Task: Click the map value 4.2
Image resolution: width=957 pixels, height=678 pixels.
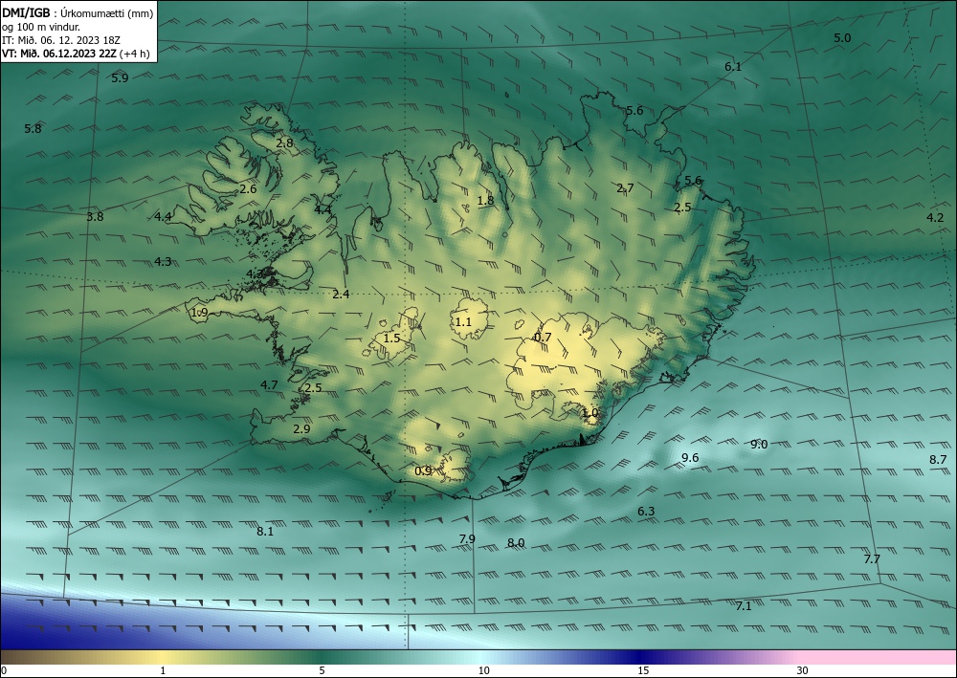Action: tap(935, 218)
